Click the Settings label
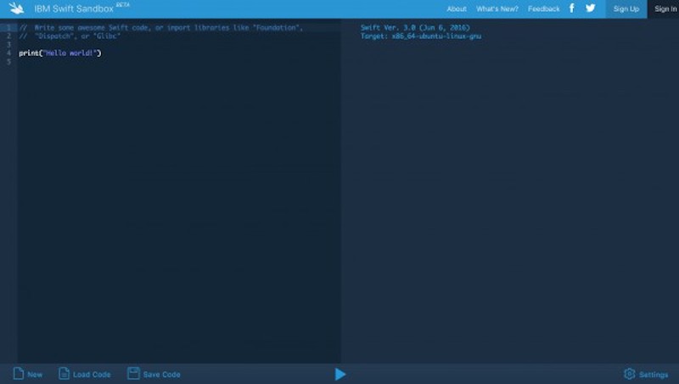The height and width of the screenshot is (384, 679). click(x=654, y=375)
